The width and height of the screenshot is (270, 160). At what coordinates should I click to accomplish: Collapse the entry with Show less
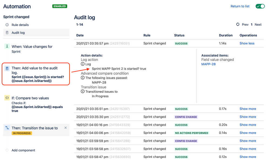click(x=247, y=43)
